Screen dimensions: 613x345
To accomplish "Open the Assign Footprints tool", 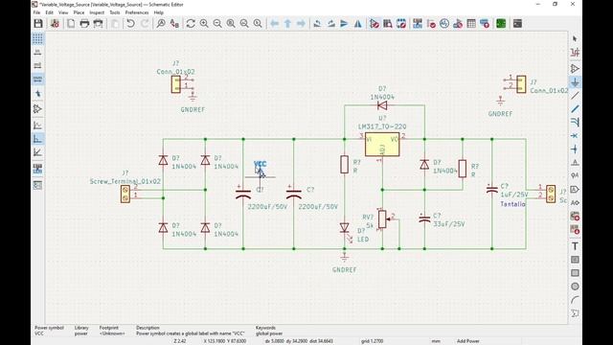I will 458,23.
